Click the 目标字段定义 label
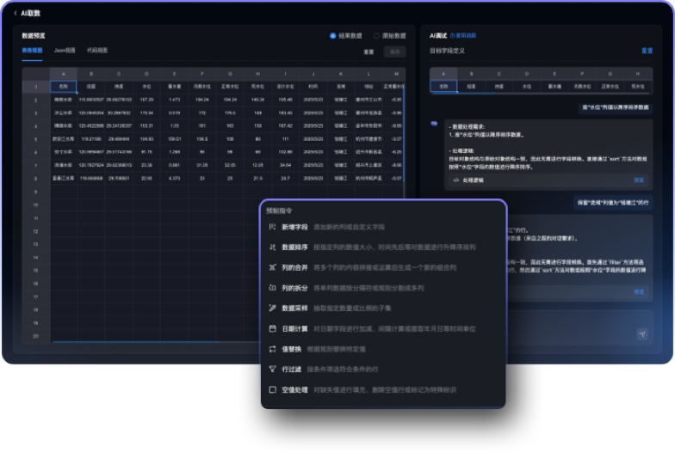This screenshot has width=675, height=452. [x=447, y=51]
